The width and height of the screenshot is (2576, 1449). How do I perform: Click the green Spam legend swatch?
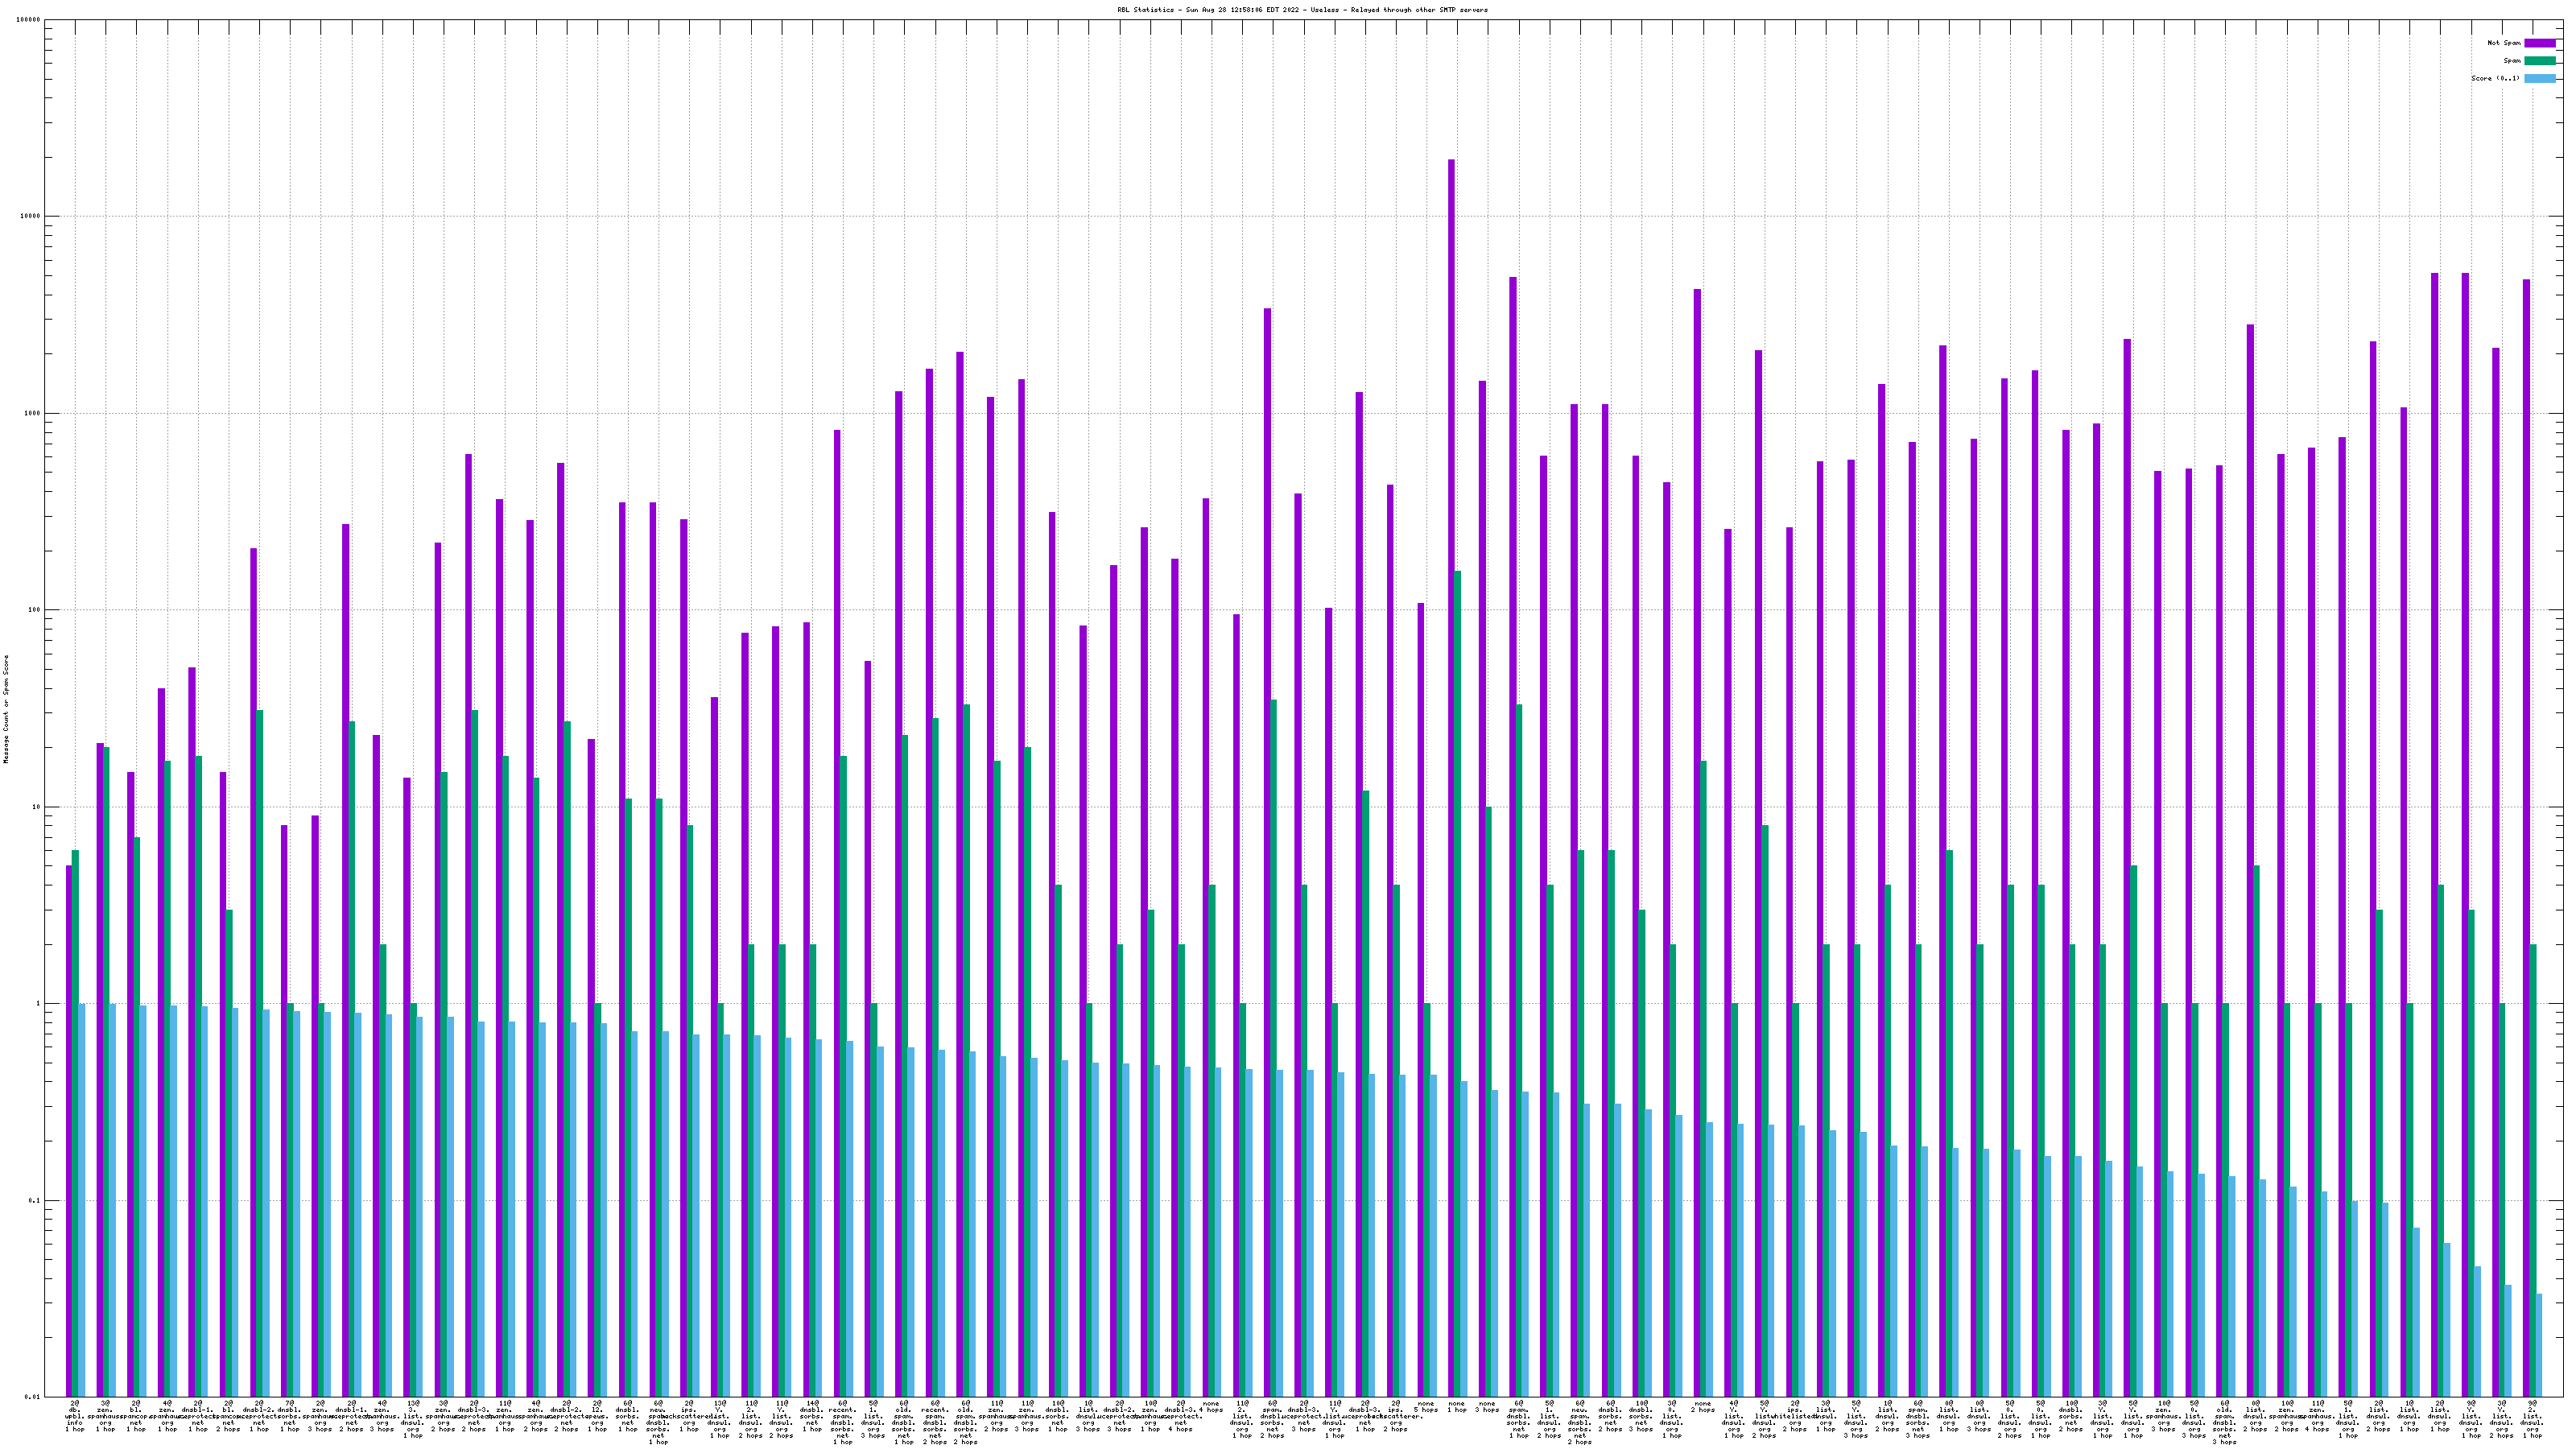[2540, 61]
